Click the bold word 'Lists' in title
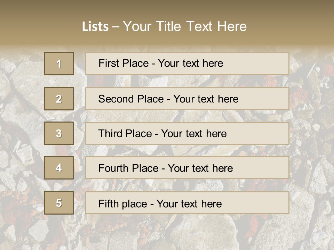Screen dimensions: 334x250 coord(95,27)
